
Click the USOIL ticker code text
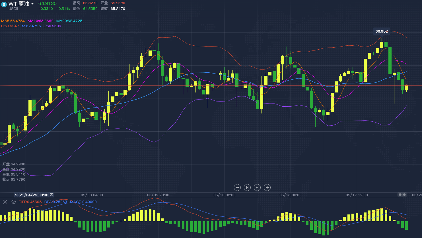[14, 9]
